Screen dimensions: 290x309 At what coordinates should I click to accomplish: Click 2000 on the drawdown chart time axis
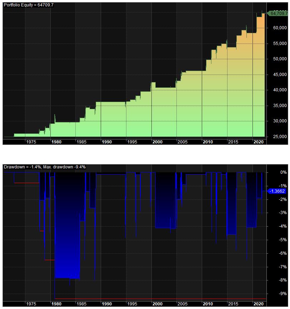pos(157,304)
